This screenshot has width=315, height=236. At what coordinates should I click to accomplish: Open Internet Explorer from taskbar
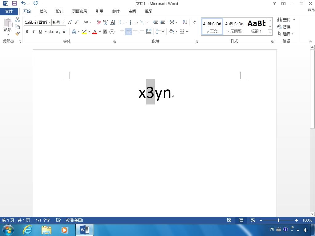27,230
